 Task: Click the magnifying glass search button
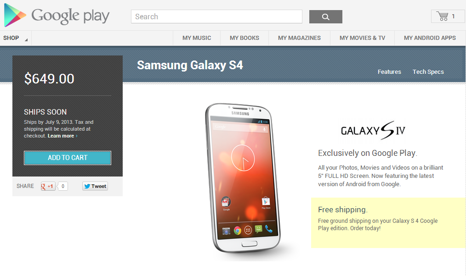tap(326, 17)
